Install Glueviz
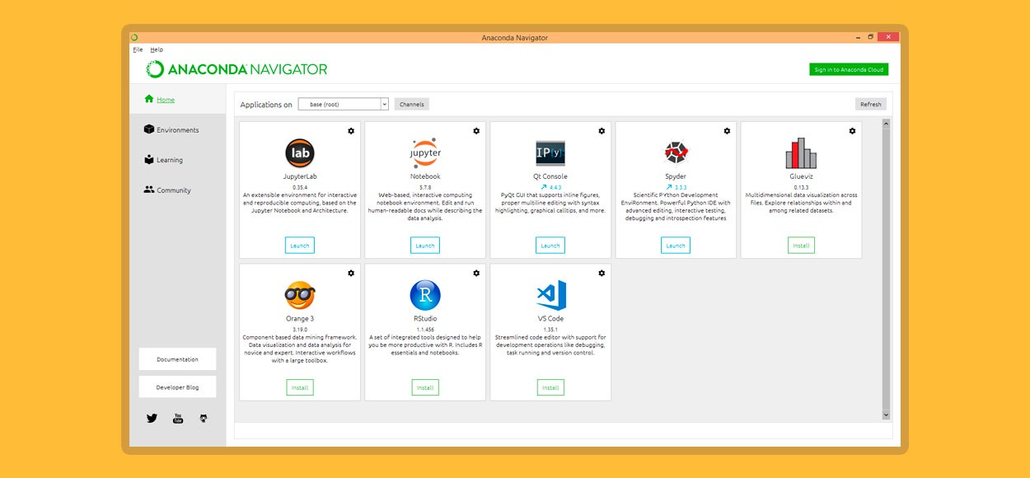Image resolution: width=1030 pixels, height=478 pixels. point(801,246)
